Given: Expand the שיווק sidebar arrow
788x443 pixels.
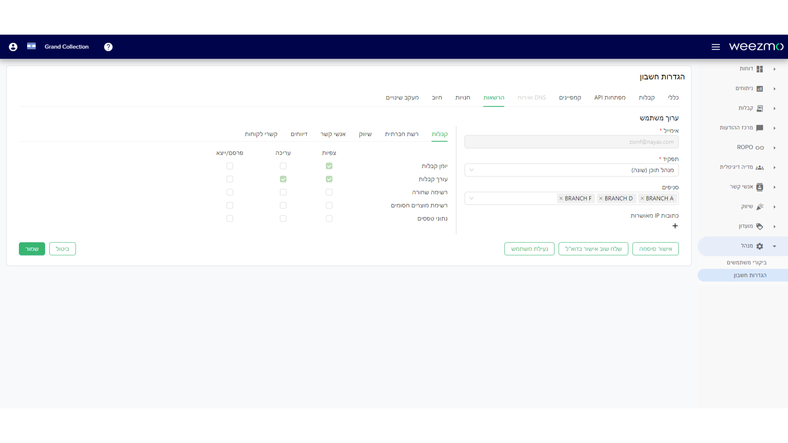Looking at the screenshot, I should click(774, 207).
